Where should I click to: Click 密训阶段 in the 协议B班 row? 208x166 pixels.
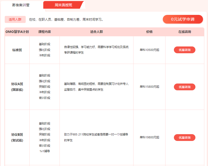point(45,146)
